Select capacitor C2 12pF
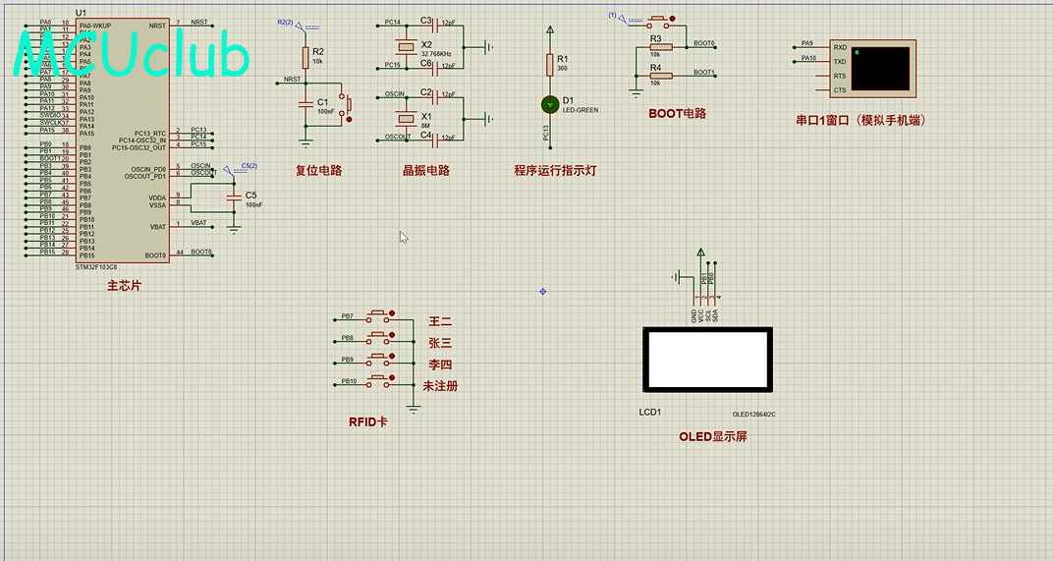Viewport: 1053px width, 561px height. pyautogui.click(x=434, y=96)
